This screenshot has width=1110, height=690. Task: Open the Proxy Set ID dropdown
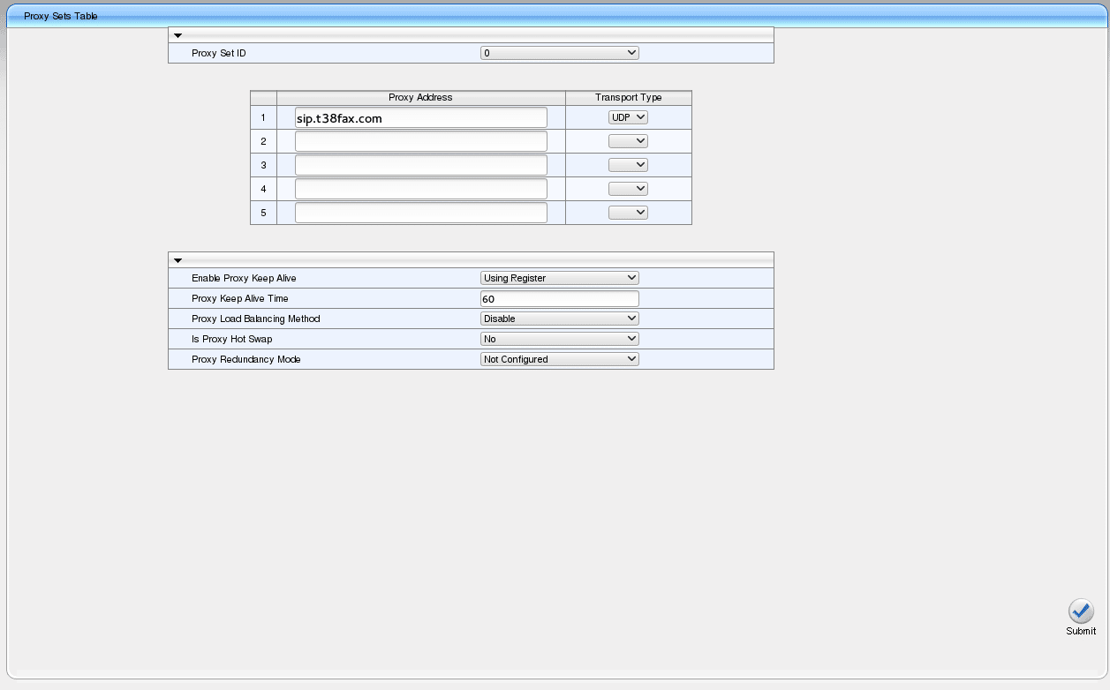(560, 53)
